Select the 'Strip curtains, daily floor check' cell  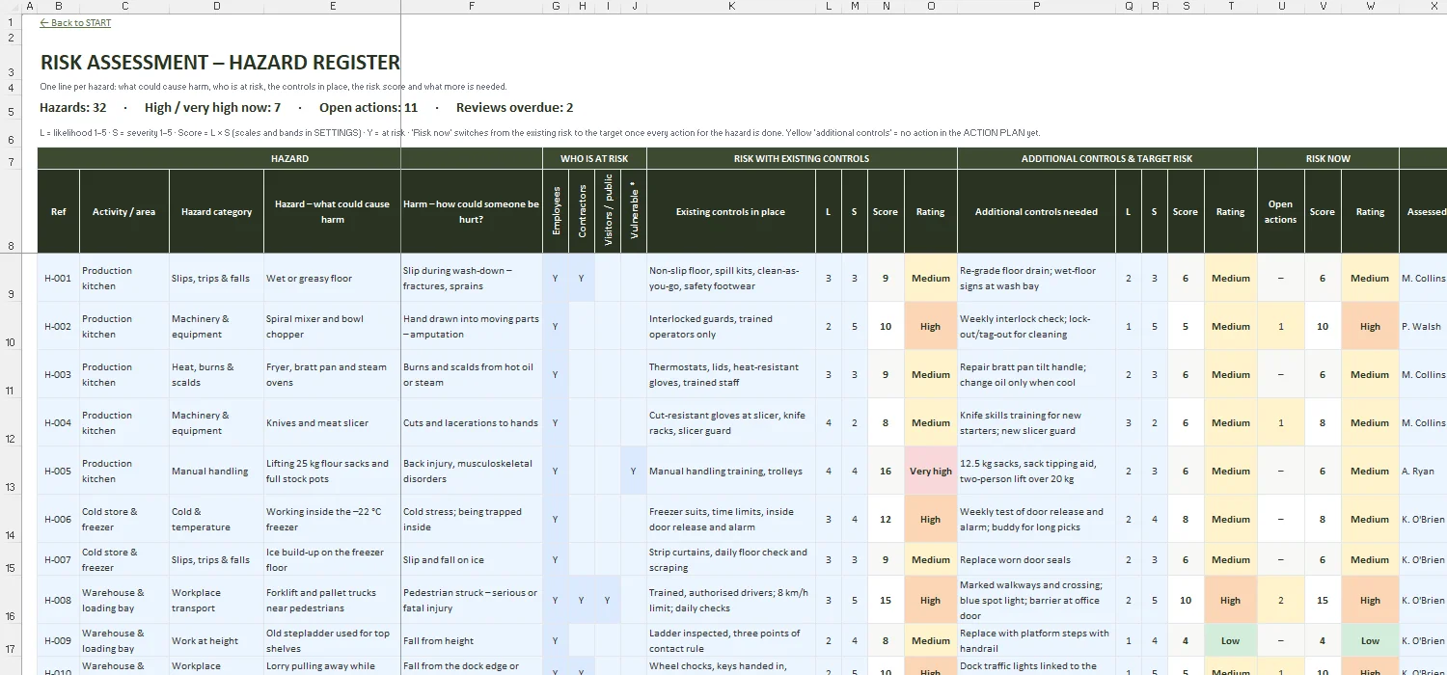click(730, 559)
